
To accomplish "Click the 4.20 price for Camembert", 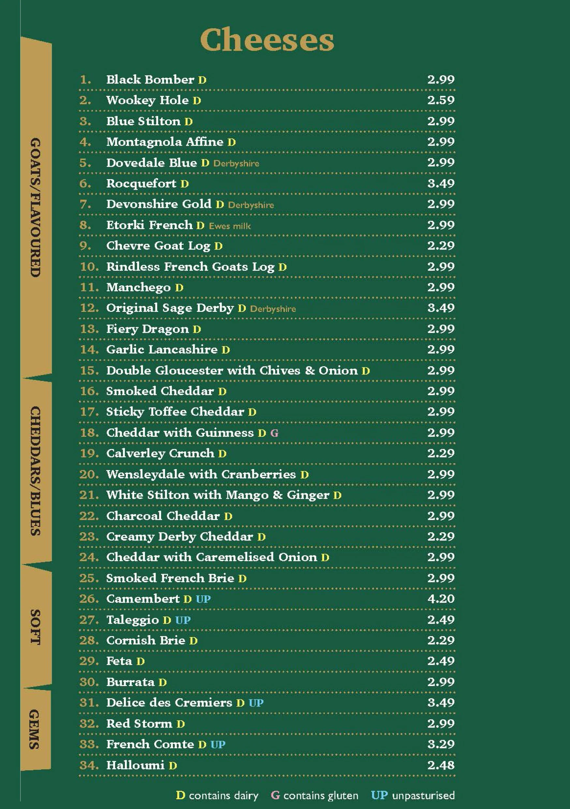I will (441, 599).
